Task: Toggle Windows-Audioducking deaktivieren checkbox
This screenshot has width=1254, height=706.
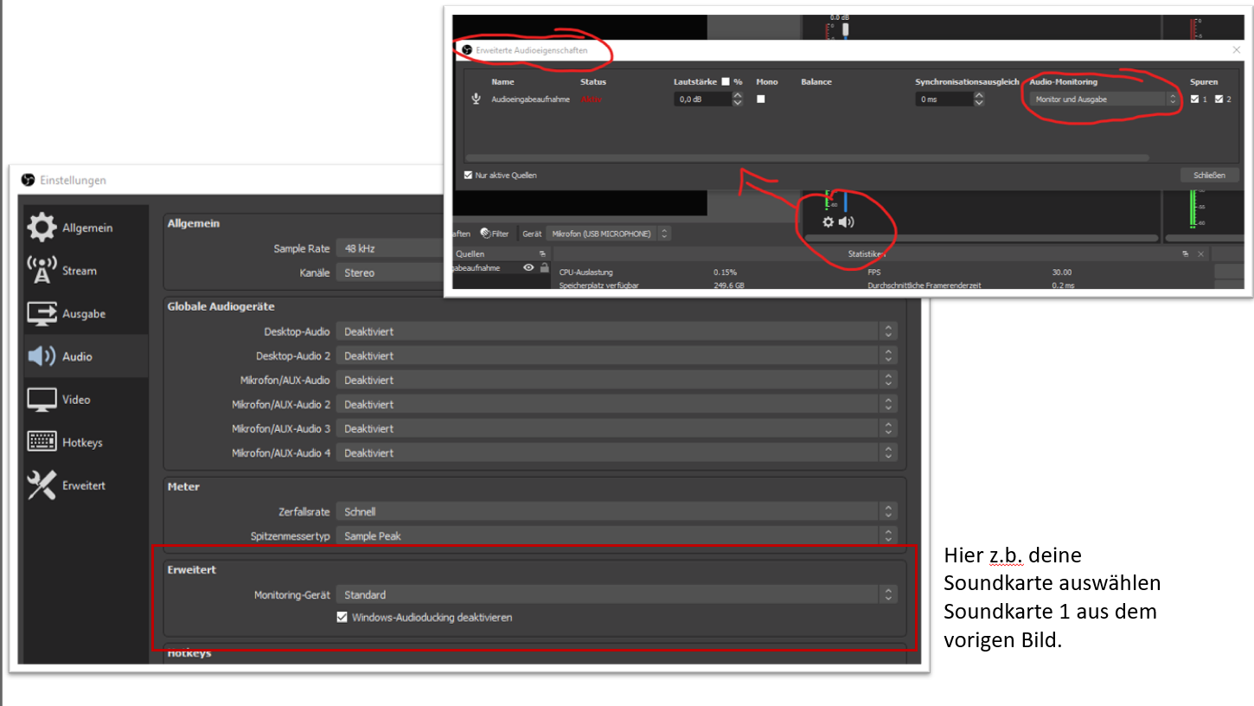Action: pos(342,618)
